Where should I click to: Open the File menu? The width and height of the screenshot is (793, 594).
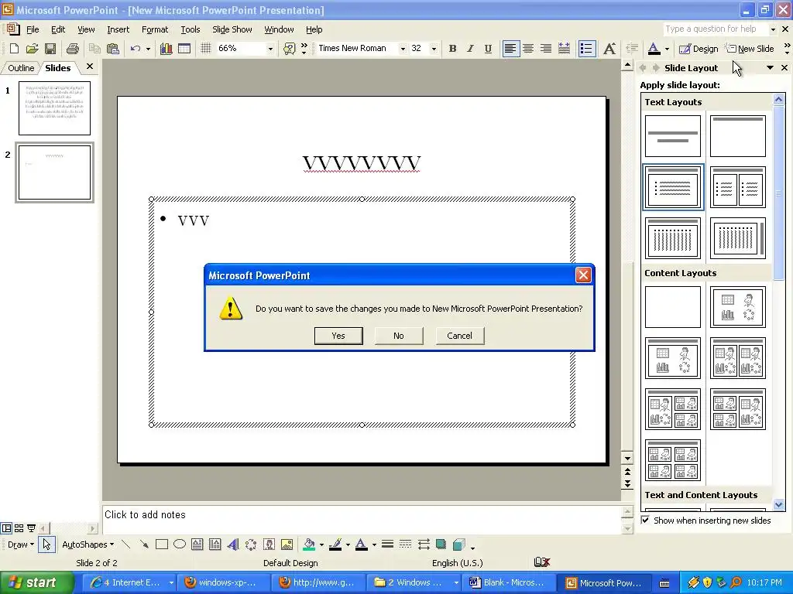(x=33, y=29)
